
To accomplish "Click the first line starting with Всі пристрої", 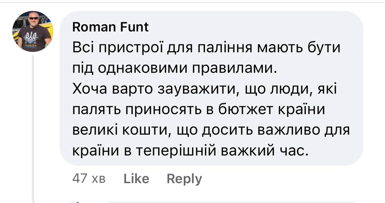I will point(206,48).
